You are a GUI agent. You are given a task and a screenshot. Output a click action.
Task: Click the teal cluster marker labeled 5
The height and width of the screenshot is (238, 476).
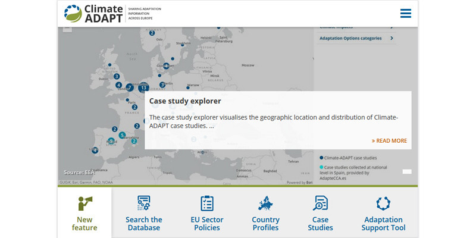click(x=122, y=135)
